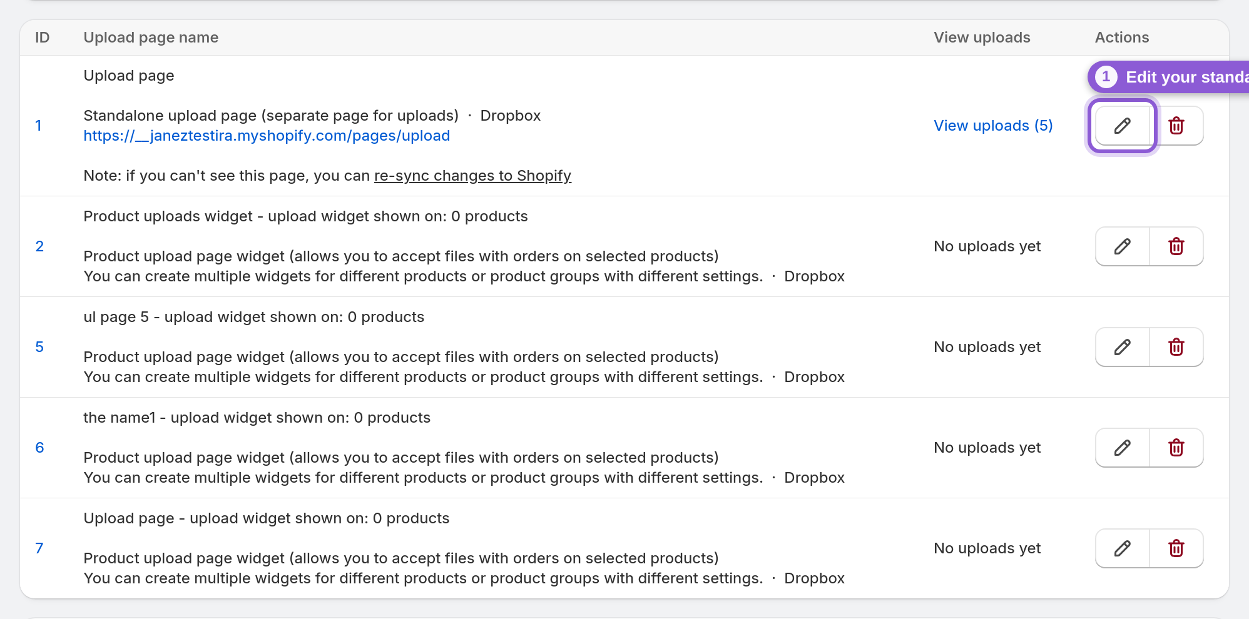Click the 'ID' column header
1249x619 pixels.
[42, 38]
